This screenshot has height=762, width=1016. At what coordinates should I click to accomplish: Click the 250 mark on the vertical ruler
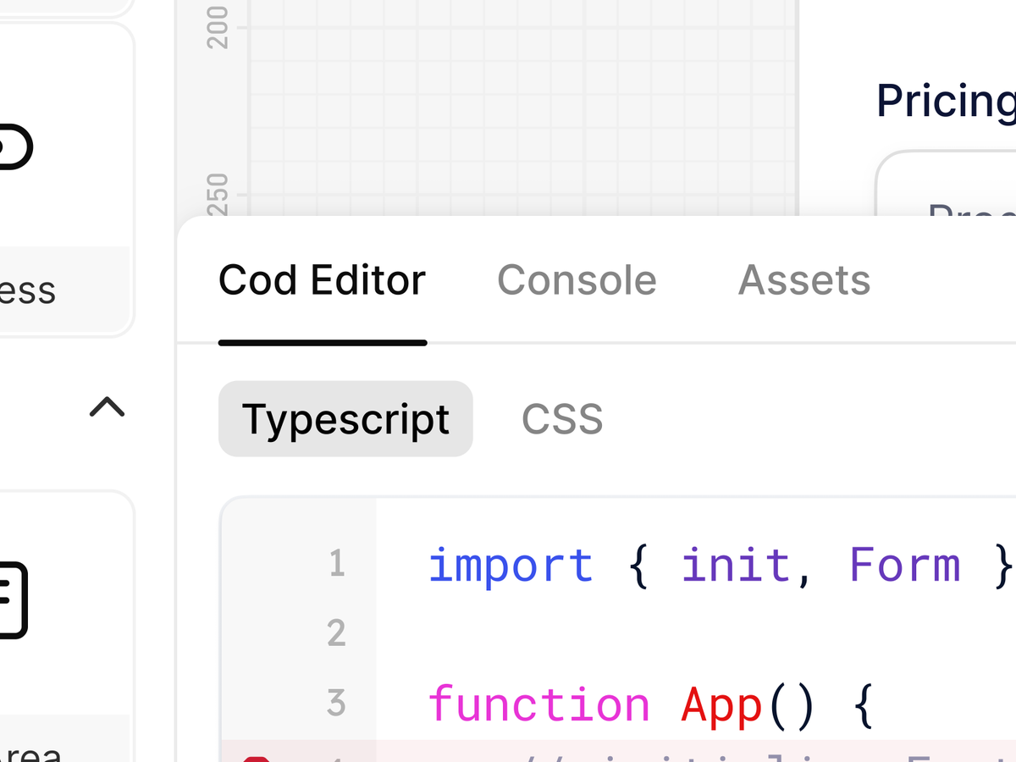coord(218,195)
